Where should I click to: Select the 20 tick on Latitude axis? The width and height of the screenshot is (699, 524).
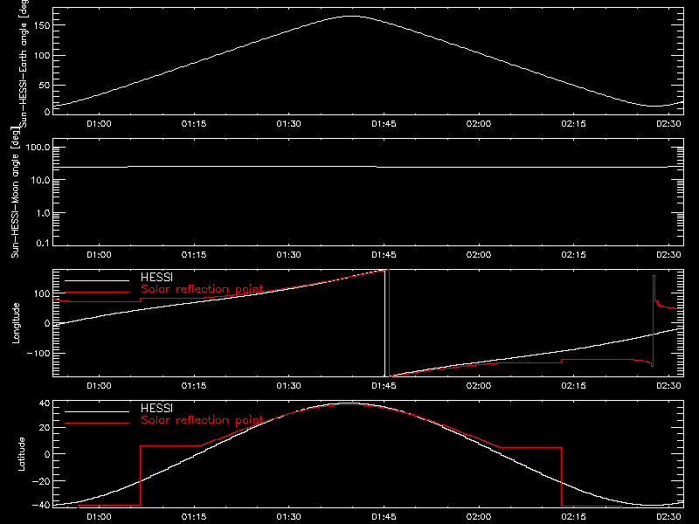45,428
